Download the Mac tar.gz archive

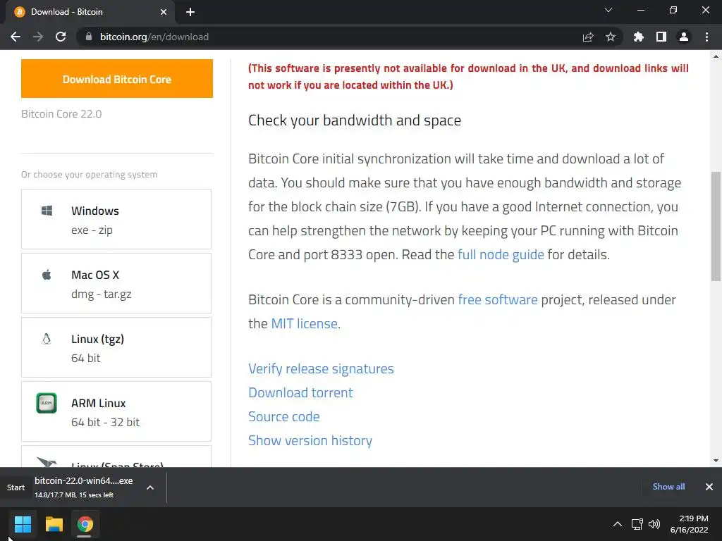[118, 294]
